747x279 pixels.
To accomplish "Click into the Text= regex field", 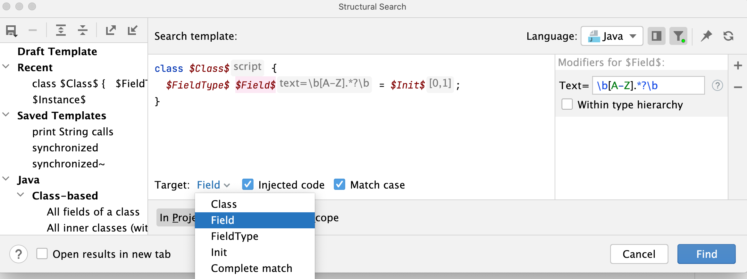I will coord(648,86).
